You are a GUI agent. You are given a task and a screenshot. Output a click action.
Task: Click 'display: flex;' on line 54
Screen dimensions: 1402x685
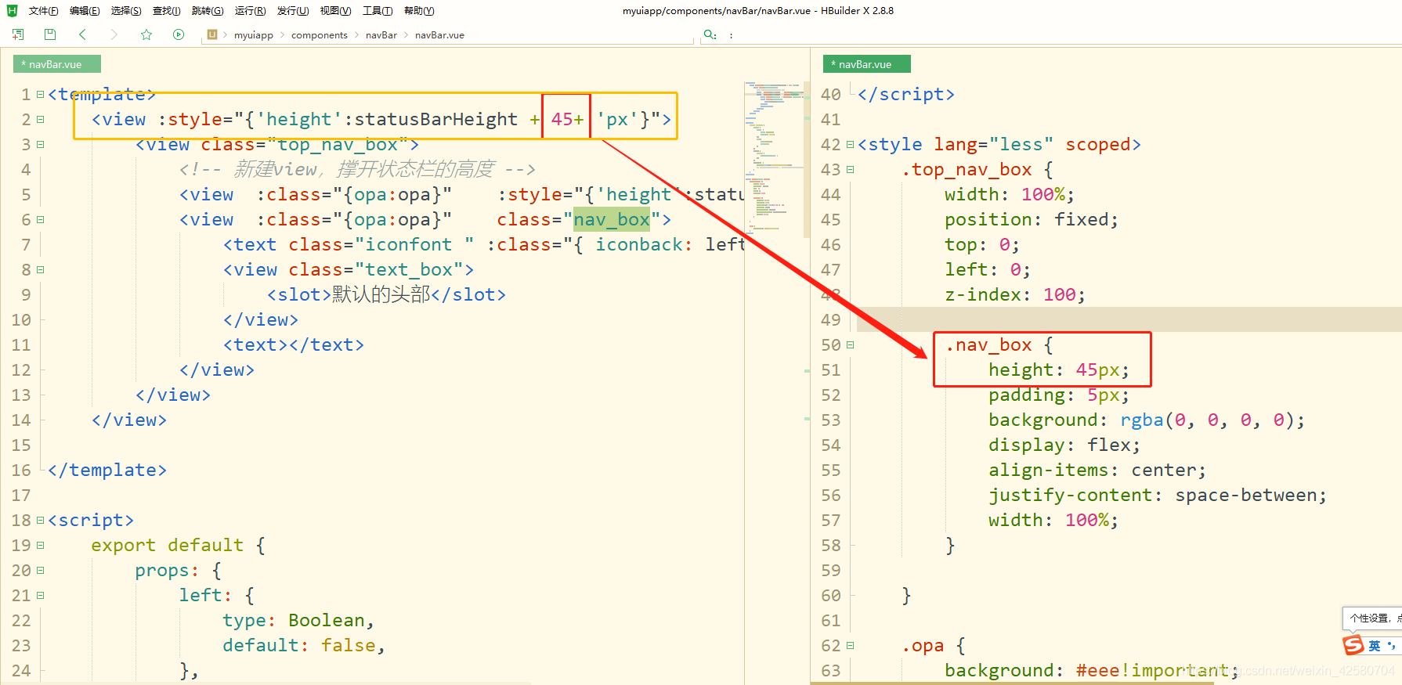(1064, 445)
